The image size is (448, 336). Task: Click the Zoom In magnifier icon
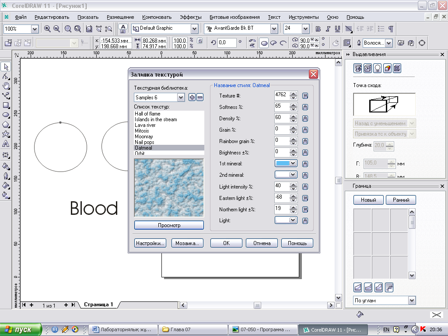point(47,28)
